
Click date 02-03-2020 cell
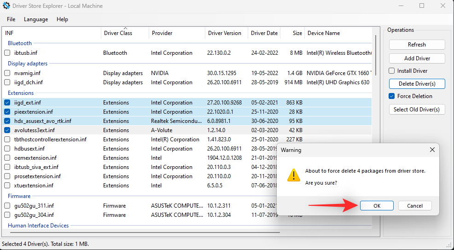[265, 130]
